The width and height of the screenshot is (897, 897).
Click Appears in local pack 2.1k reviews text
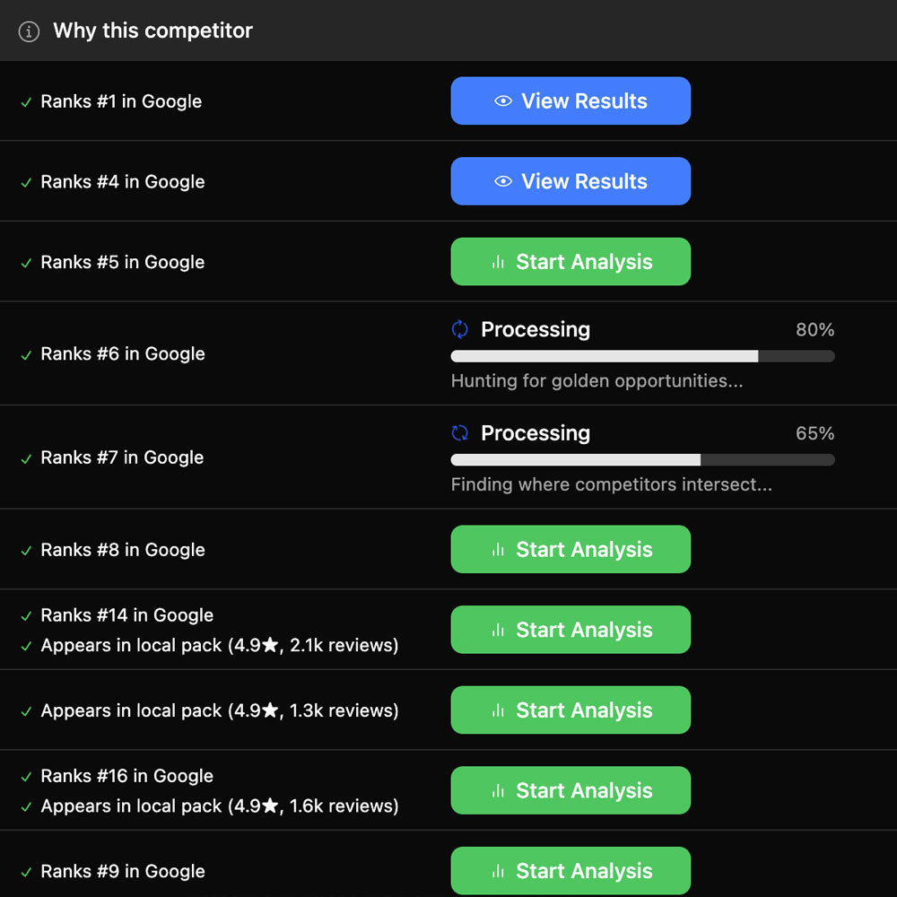click(220, 645)
